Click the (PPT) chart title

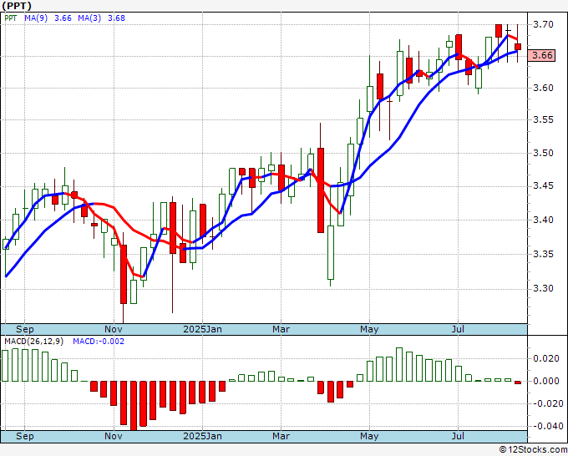click(x=17, y=6)
